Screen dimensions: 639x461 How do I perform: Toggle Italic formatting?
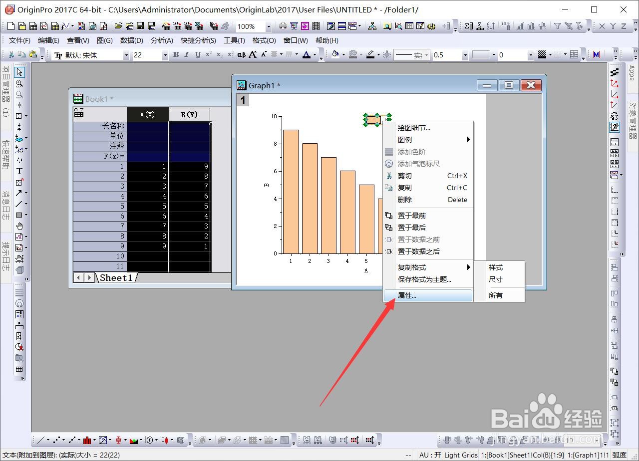click(187, 55)
